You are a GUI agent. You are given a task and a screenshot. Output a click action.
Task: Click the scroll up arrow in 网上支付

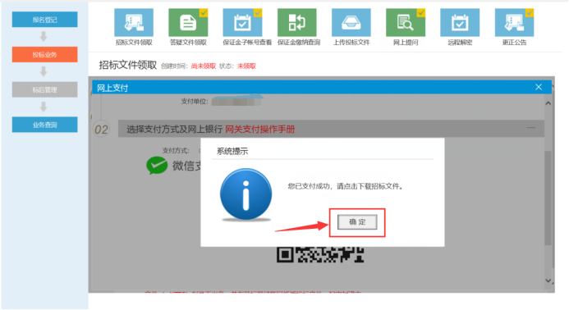(x=548, y=103)
